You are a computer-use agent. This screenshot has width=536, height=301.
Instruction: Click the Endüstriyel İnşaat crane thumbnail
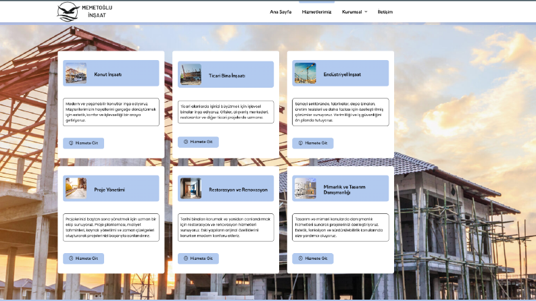[306, 73]
